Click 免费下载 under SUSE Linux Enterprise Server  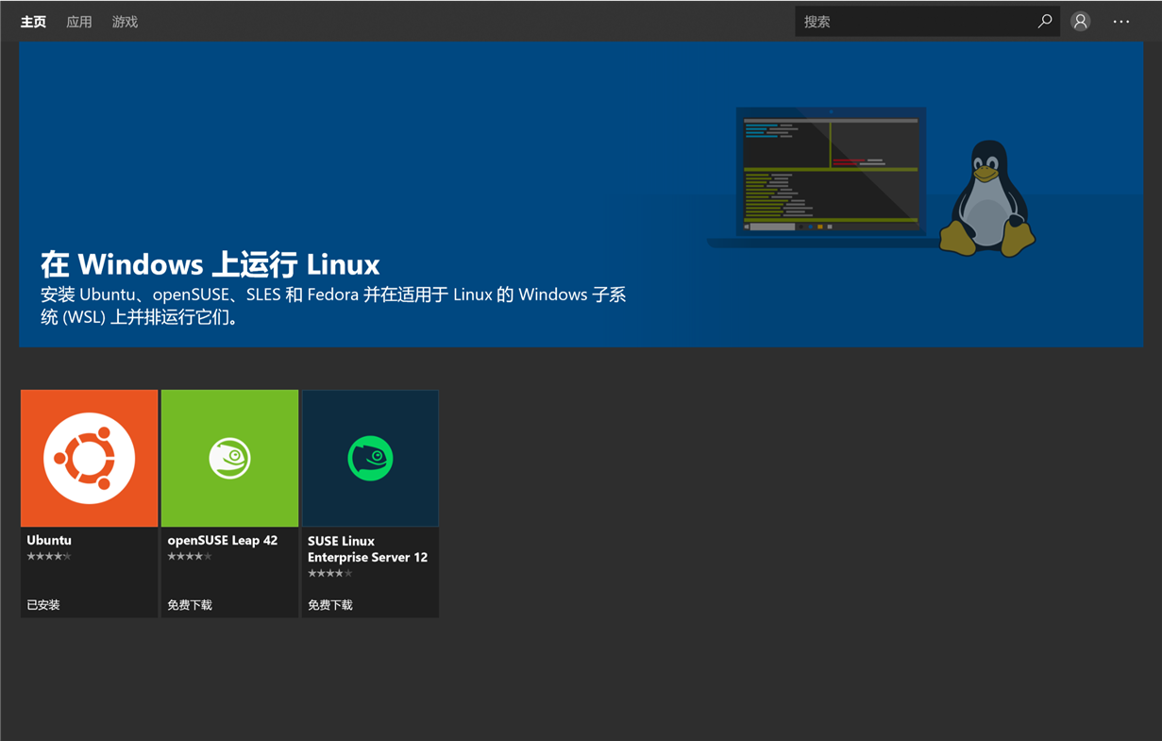point(330,605)
